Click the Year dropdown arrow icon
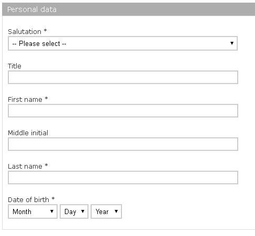The height and width of the screenshot is (236, 255). (116, 211)
